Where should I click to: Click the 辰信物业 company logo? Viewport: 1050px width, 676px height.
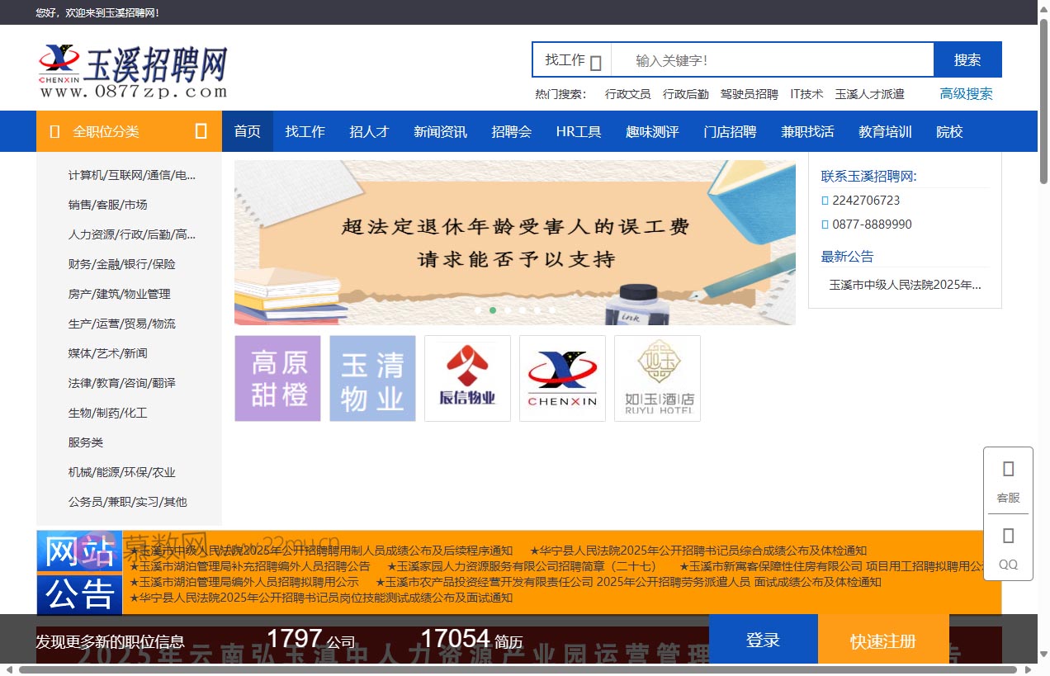[x=467, y=378]
